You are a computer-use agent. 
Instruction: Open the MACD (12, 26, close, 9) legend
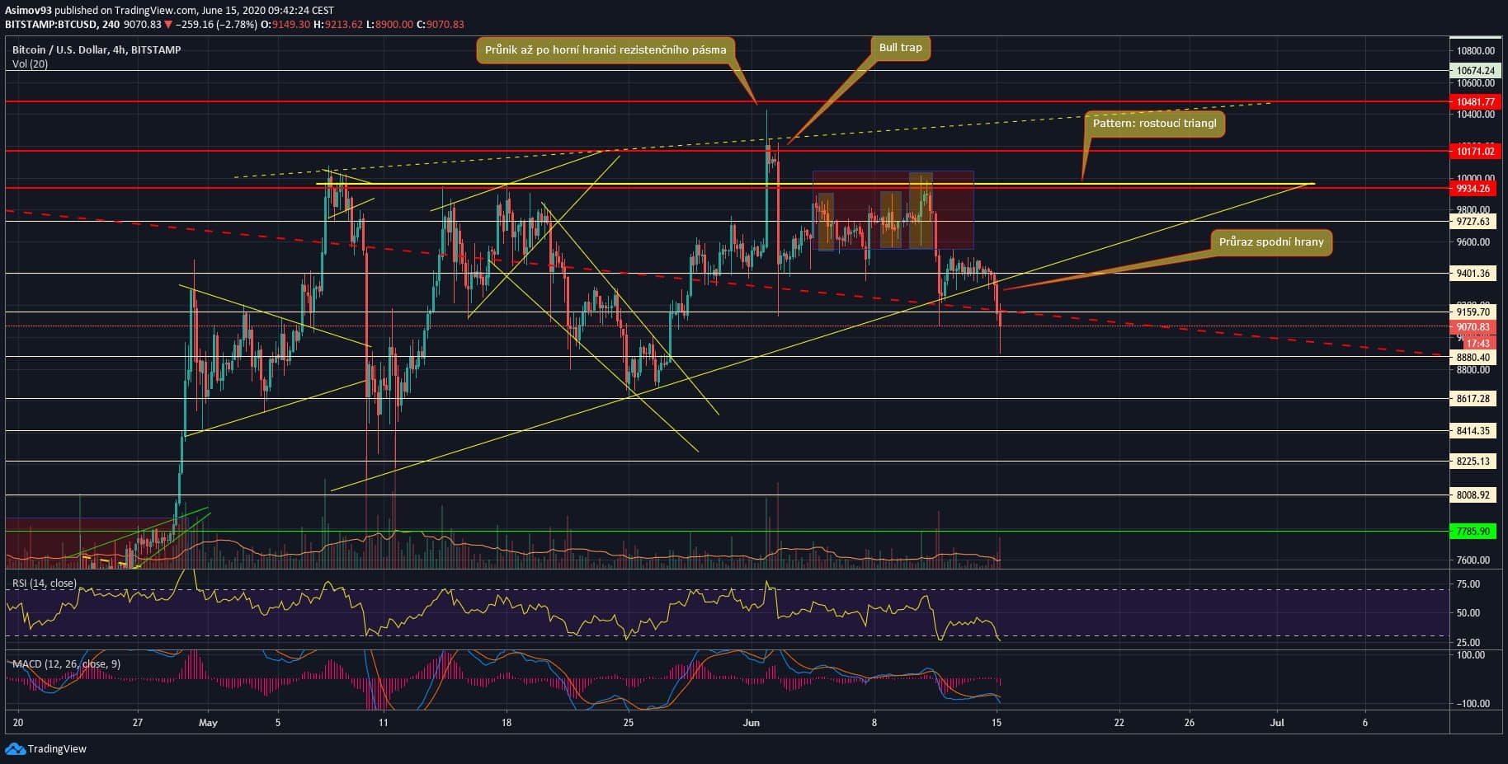click(66, 663)
